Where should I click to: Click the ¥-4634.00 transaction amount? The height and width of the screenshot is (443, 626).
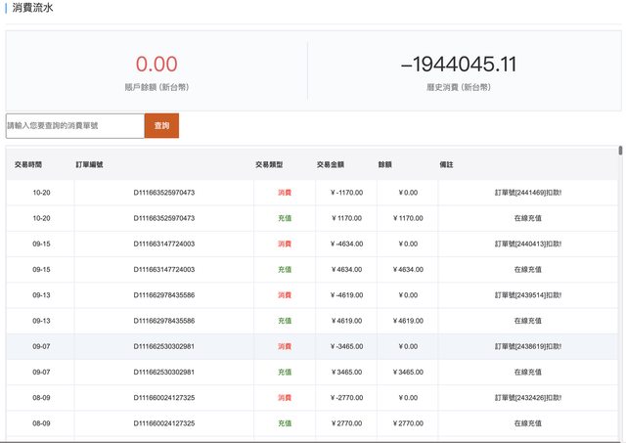345,244
